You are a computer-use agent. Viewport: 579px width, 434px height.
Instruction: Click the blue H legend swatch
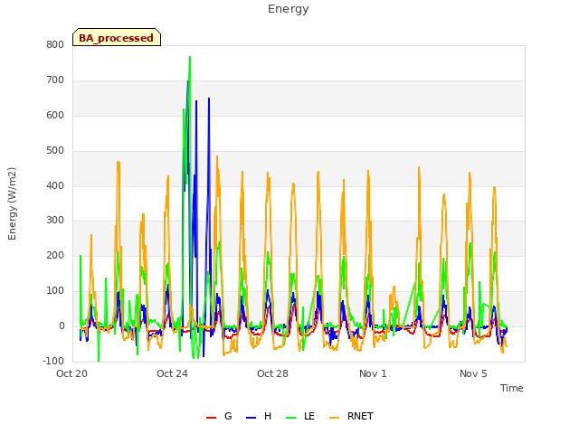(251, 418)
